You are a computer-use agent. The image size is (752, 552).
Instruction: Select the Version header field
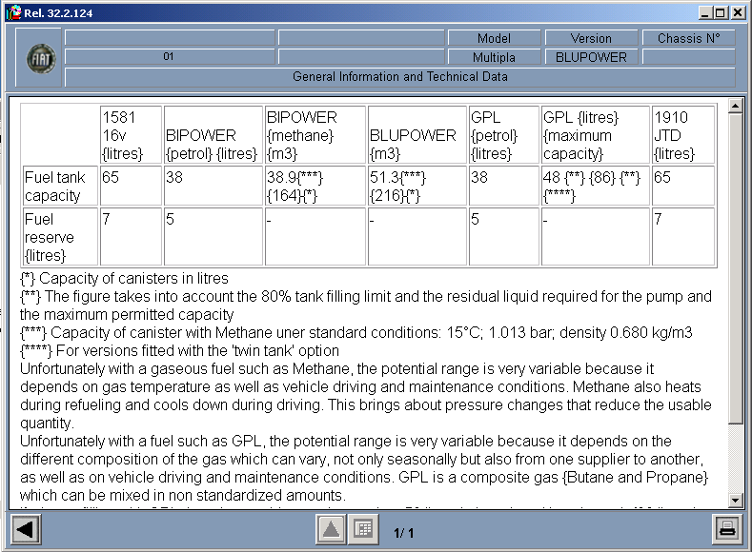[x=591, y=38]
